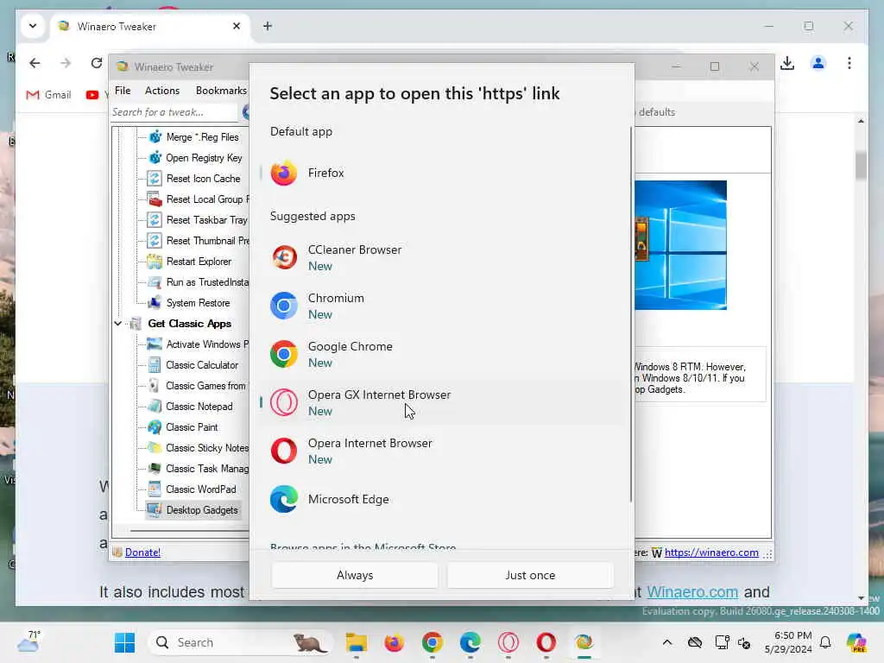Close the Winaero Tweaker browser tab
This screenshot has width=884, height=663.
[x=237, y=26]
